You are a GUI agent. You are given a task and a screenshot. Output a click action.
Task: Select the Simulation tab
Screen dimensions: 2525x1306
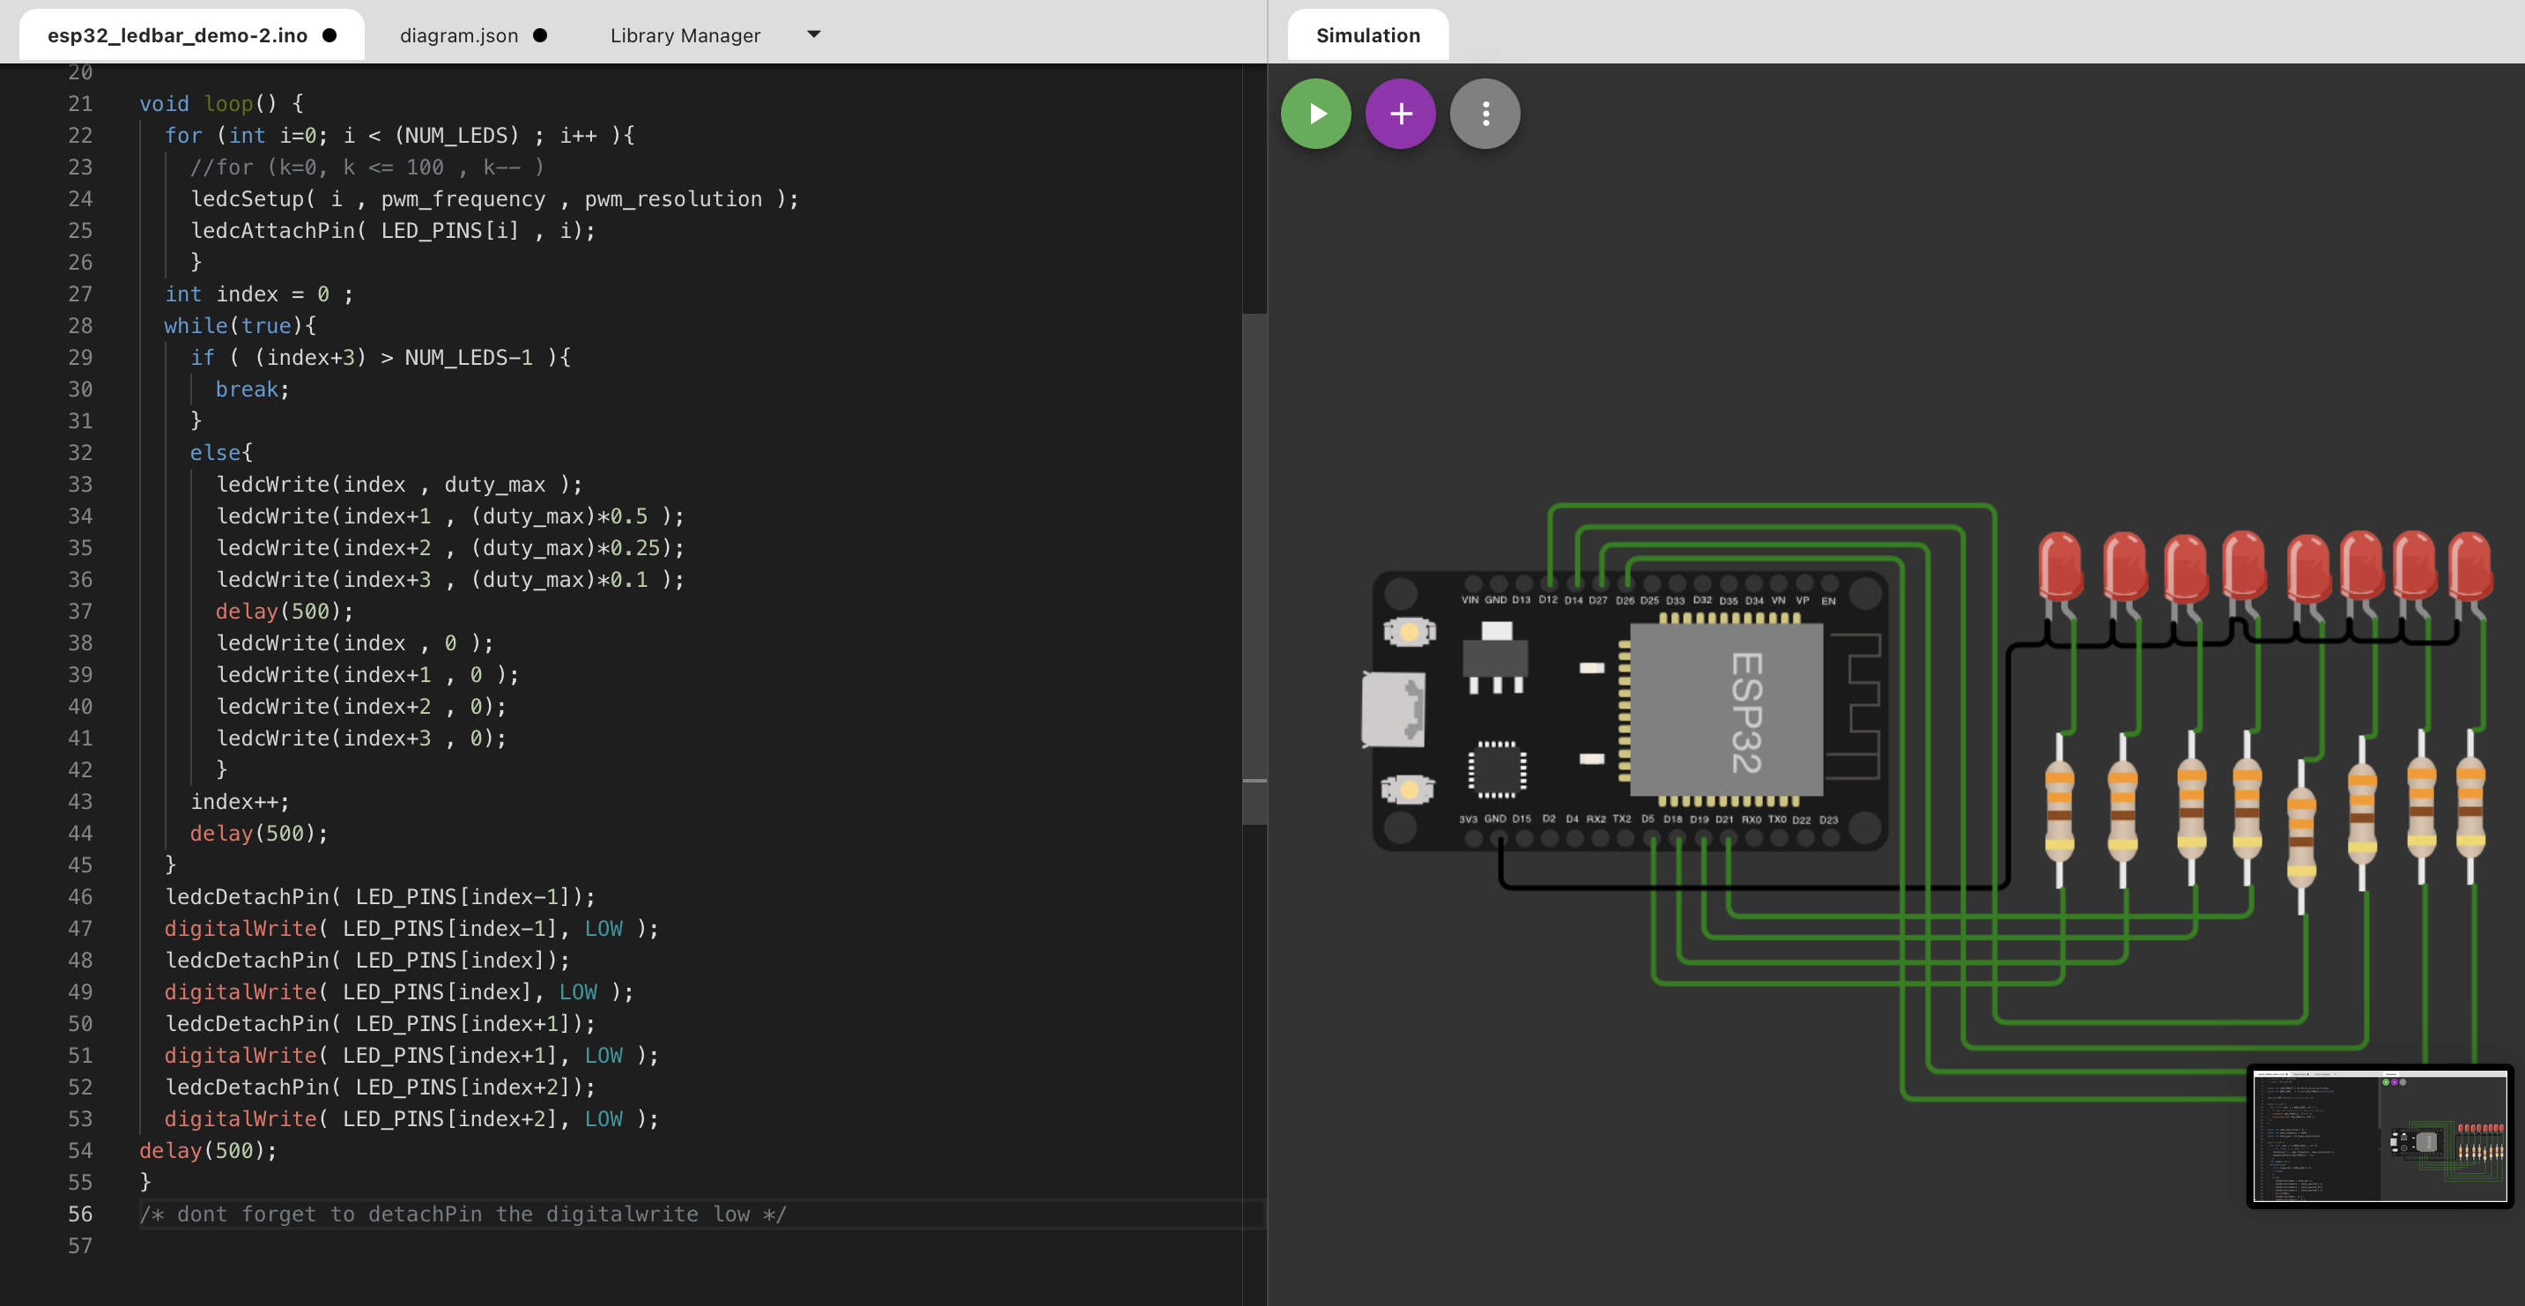(1367, 35)
